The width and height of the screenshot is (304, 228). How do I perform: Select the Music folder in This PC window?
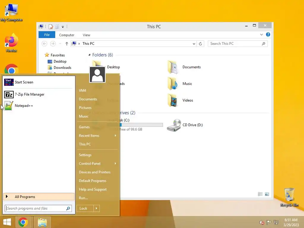click(180, 84)
